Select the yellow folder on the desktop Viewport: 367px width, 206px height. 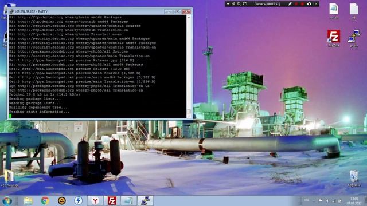(9, 179)
